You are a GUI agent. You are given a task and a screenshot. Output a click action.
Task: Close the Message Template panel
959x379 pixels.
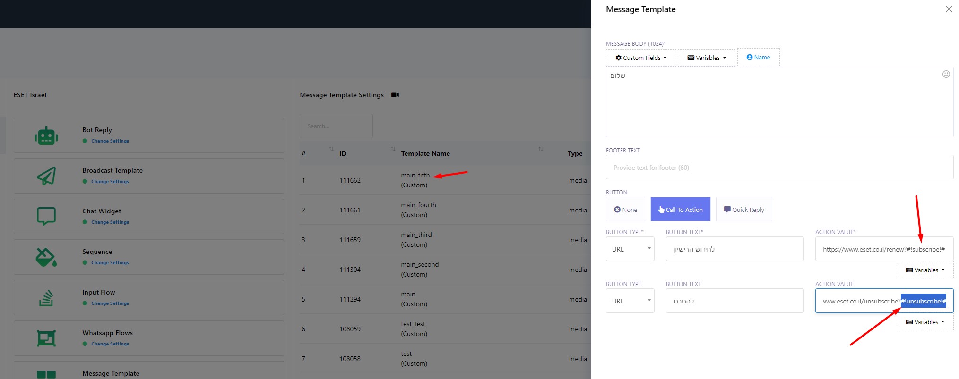click(x=949, y=9)
